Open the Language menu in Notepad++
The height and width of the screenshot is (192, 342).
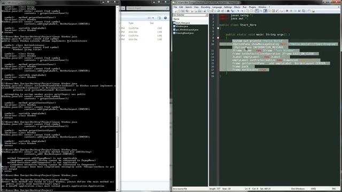(217, 7)
